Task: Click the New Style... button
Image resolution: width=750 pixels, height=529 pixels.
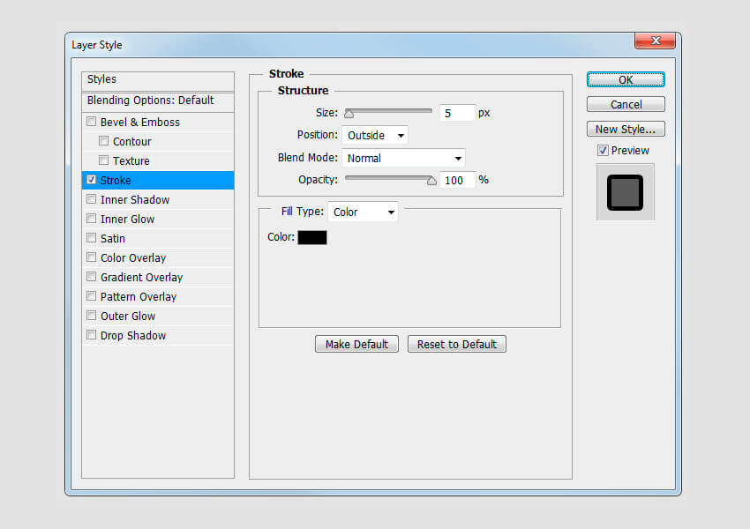Action: (626, 129)
